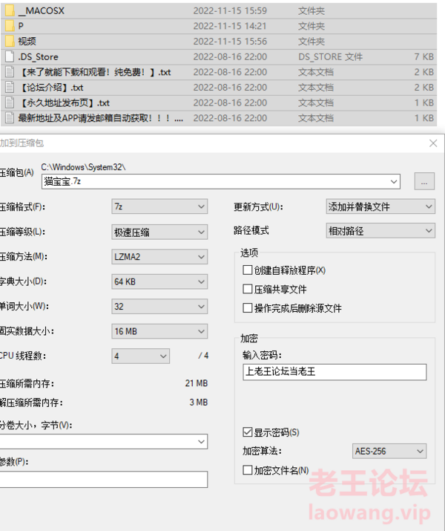
Task: Click the 最新地址及APP请发邮箱 file icon
Action: 10,118
